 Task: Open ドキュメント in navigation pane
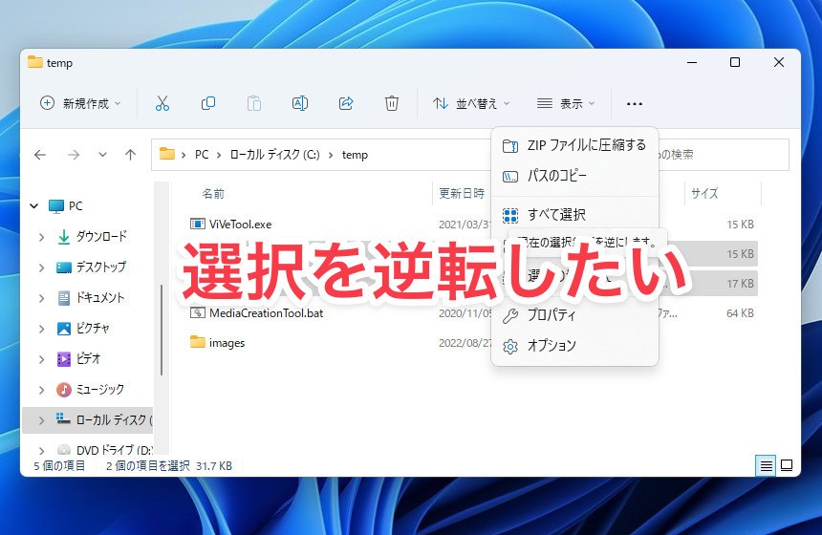(x=100, y=298)
